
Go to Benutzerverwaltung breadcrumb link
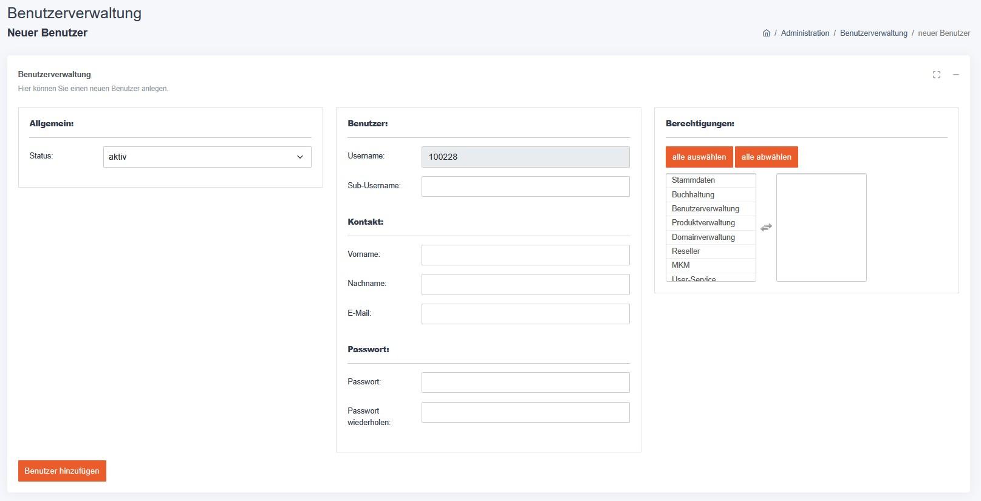873,33
